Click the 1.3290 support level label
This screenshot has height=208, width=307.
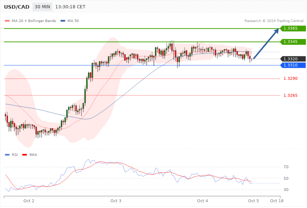[x=290, y=78]
